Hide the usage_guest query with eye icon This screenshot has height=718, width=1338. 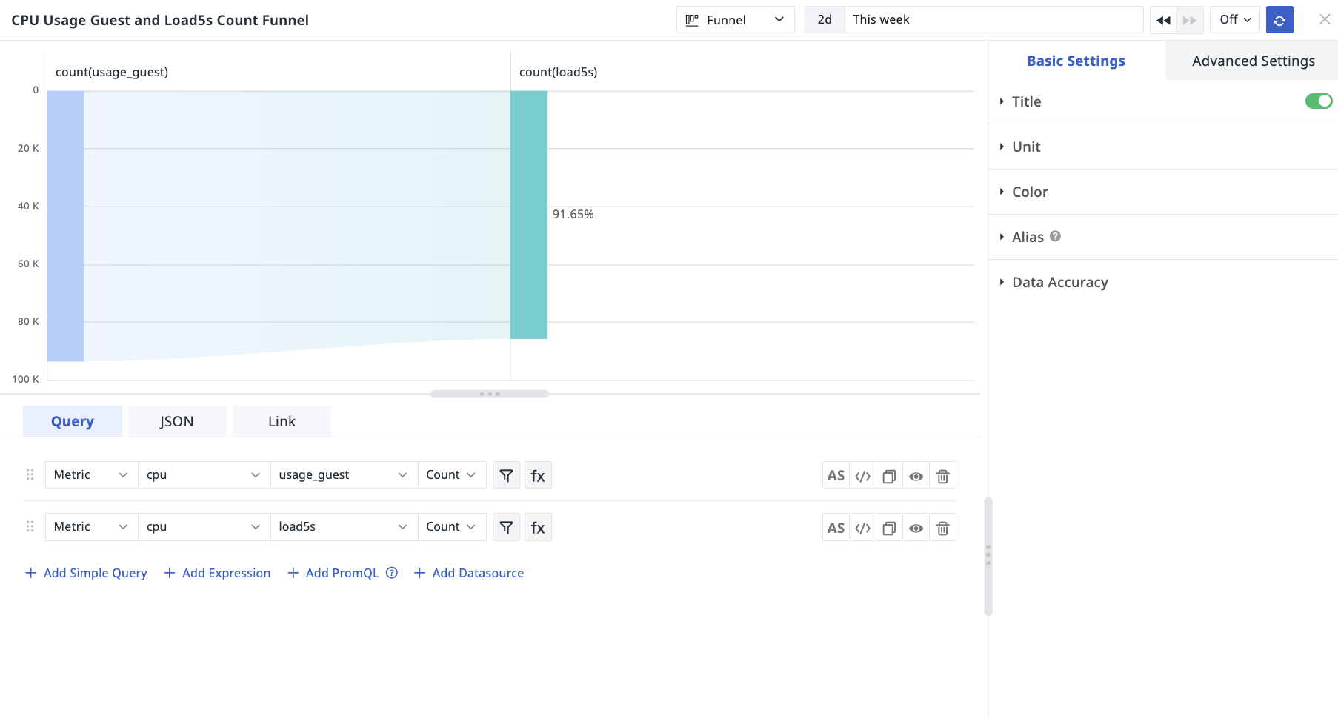pos(916,476)
